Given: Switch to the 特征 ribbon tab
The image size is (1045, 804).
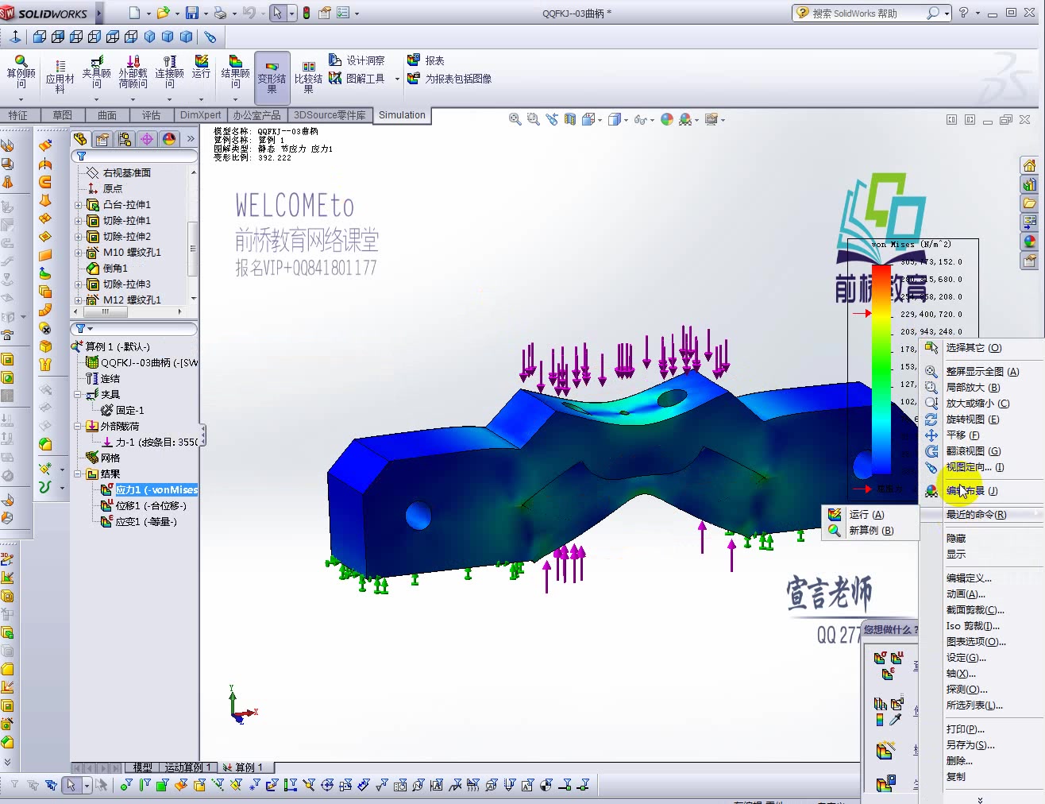Looking at the screenshot, I should coord(21,114).
